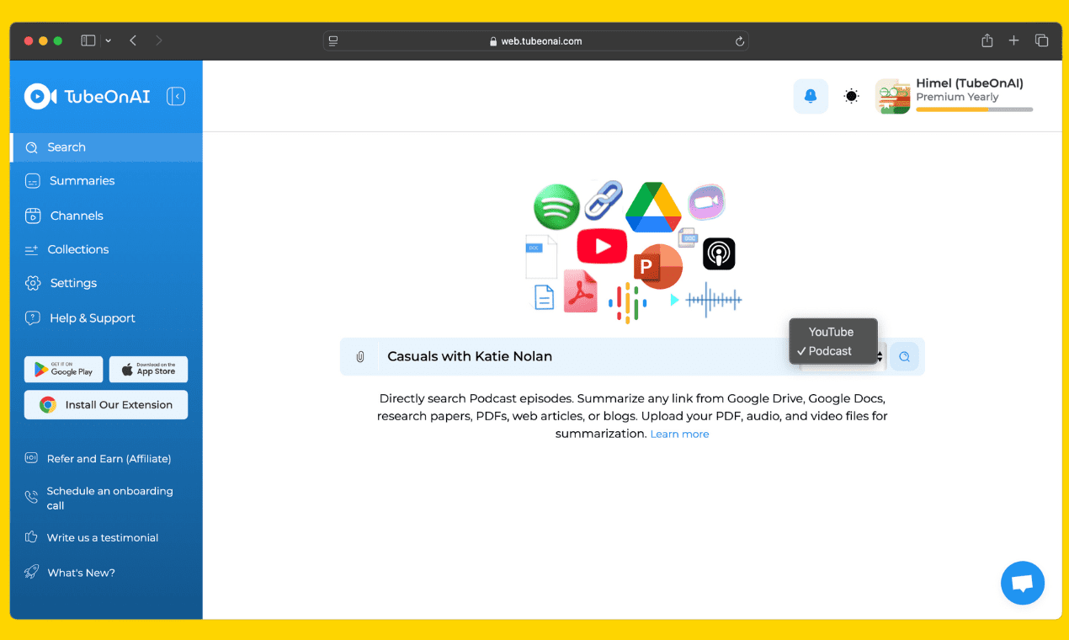Click the Apple Podcasts icon
This screenshot has width=1069, height=640.
pyautogui.click(x=719, y=253)
